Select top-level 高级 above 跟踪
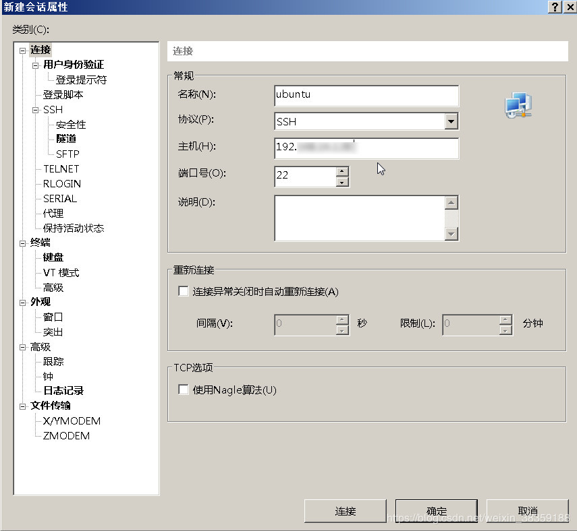Image resolution: width=577 pixels, height=531 pixels. coord(40,346)
